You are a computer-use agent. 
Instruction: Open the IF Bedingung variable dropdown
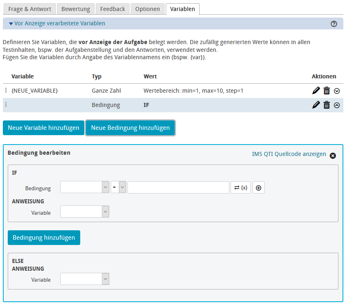(x=85, y=188)
